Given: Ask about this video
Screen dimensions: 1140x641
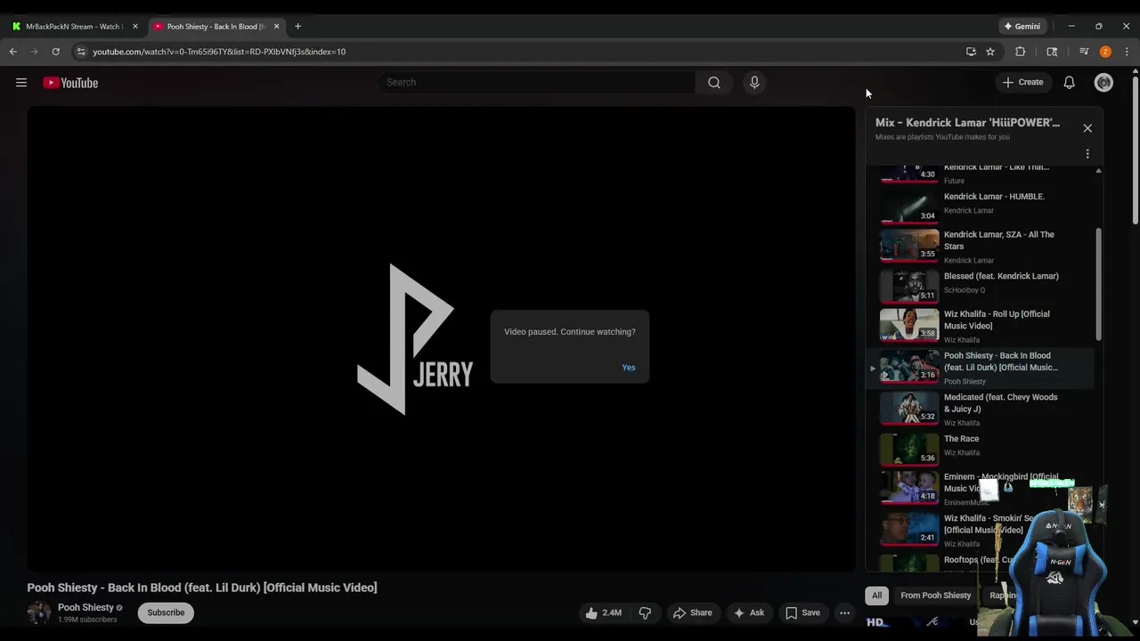Looking at the screenshot, I should pos(748,613).
